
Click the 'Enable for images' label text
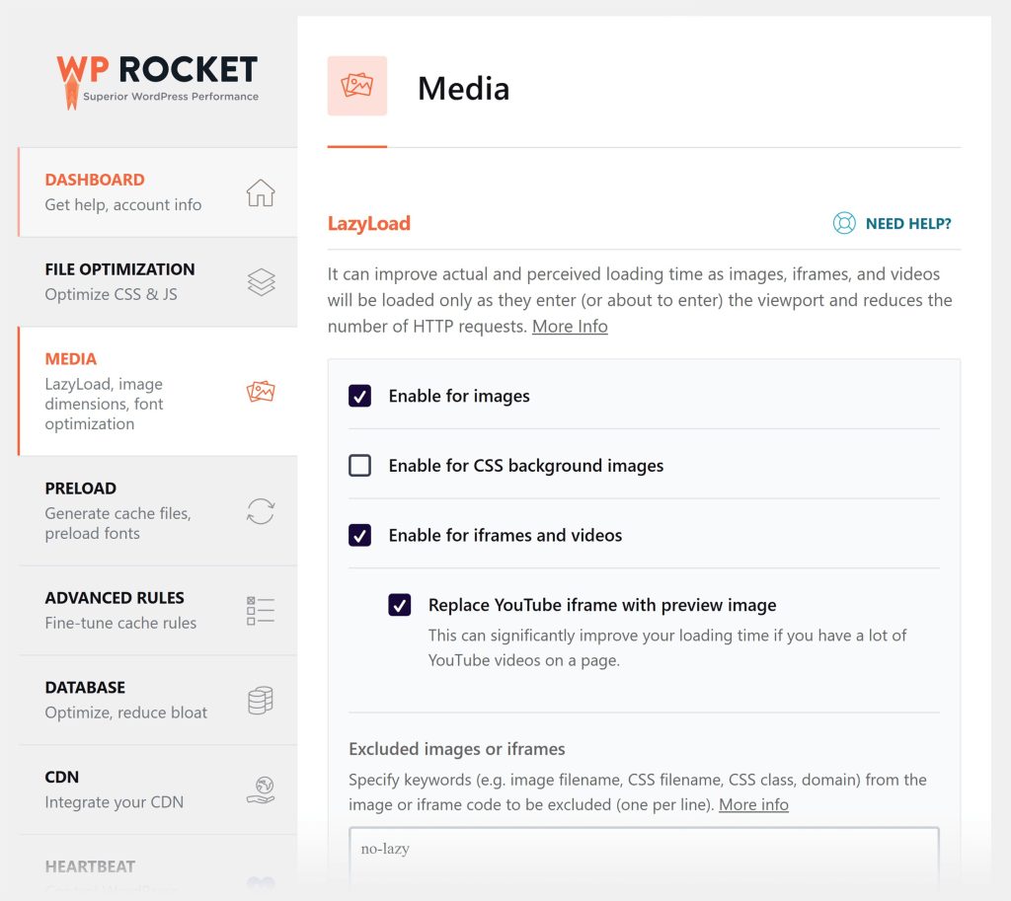(x=459, y=396)
